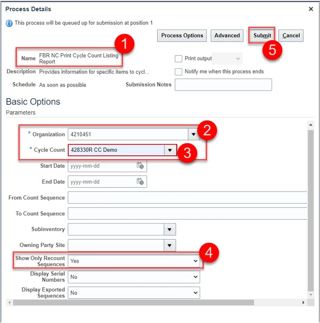The width and height of the screenshot is (320, 323).
Task: Close the Process Details dialog
Action: click(x=311, y=9)
